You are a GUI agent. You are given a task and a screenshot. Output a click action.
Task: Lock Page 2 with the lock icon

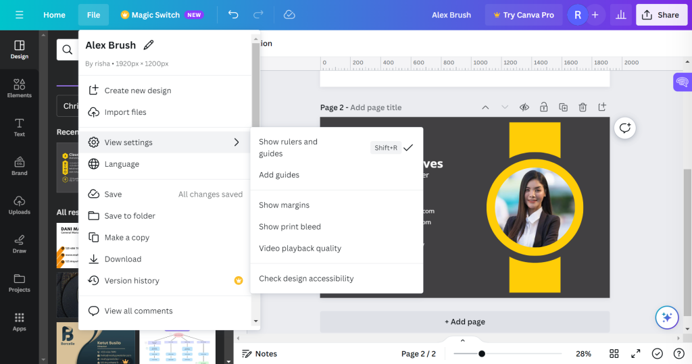point(544,107)
